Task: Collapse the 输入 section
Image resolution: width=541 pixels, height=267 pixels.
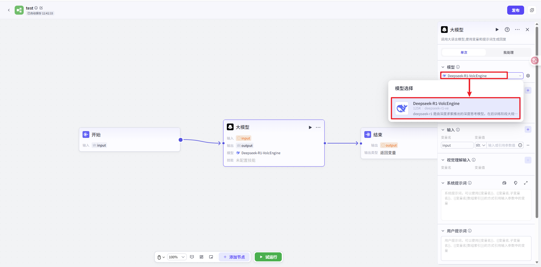Action: pos(443,130)
